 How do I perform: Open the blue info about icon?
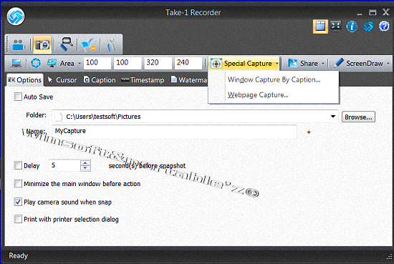point(352,26)
